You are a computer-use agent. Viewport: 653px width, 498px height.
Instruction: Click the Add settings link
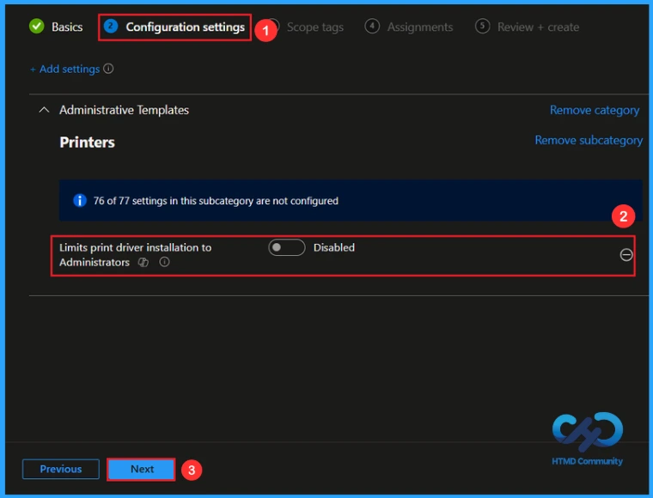65,69
